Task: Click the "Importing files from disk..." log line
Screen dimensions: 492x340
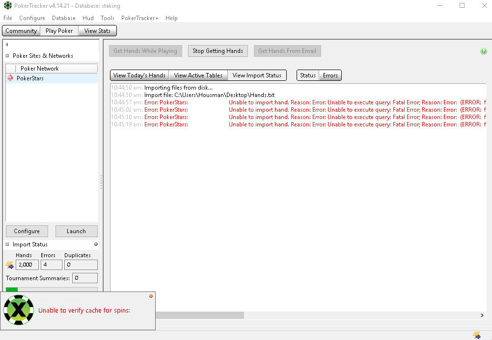Action: (x=178, y=88)
